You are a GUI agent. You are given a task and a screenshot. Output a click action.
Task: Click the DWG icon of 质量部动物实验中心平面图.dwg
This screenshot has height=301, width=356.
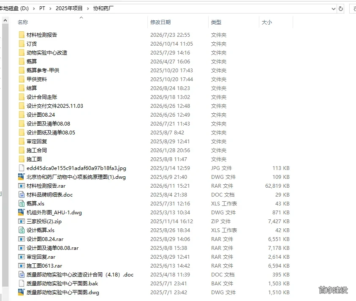22,292
